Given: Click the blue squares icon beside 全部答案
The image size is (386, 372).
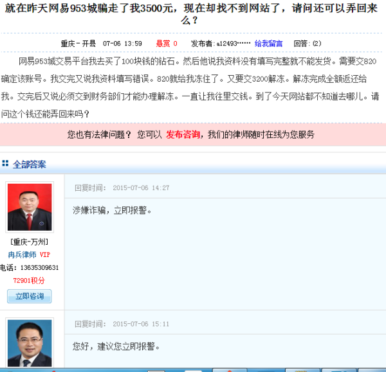Looking at the screenshot, I should [x=5, y=163].
